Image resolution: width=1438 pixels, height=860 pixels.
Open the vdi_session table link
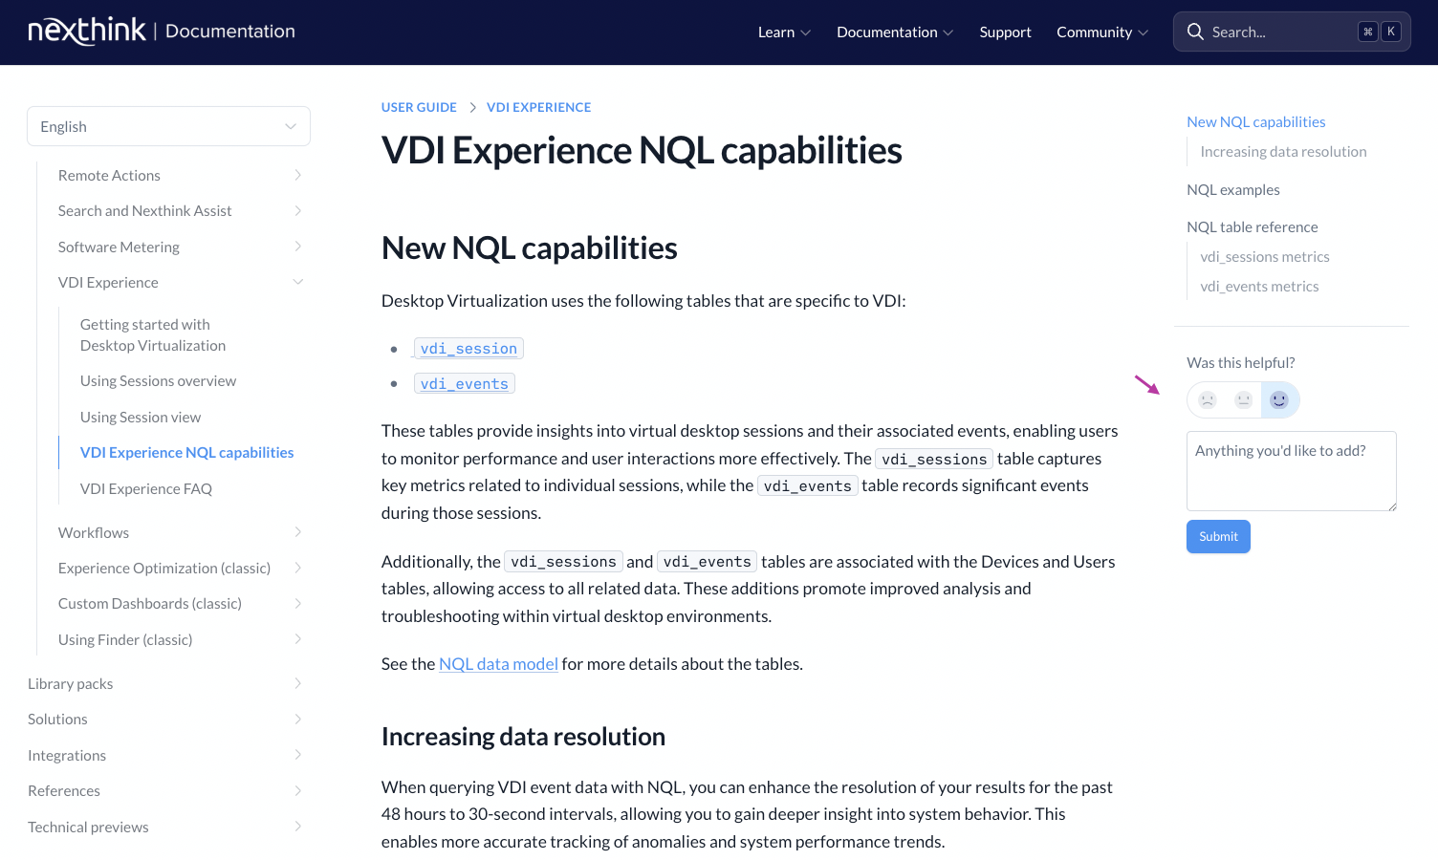(468, 349)
